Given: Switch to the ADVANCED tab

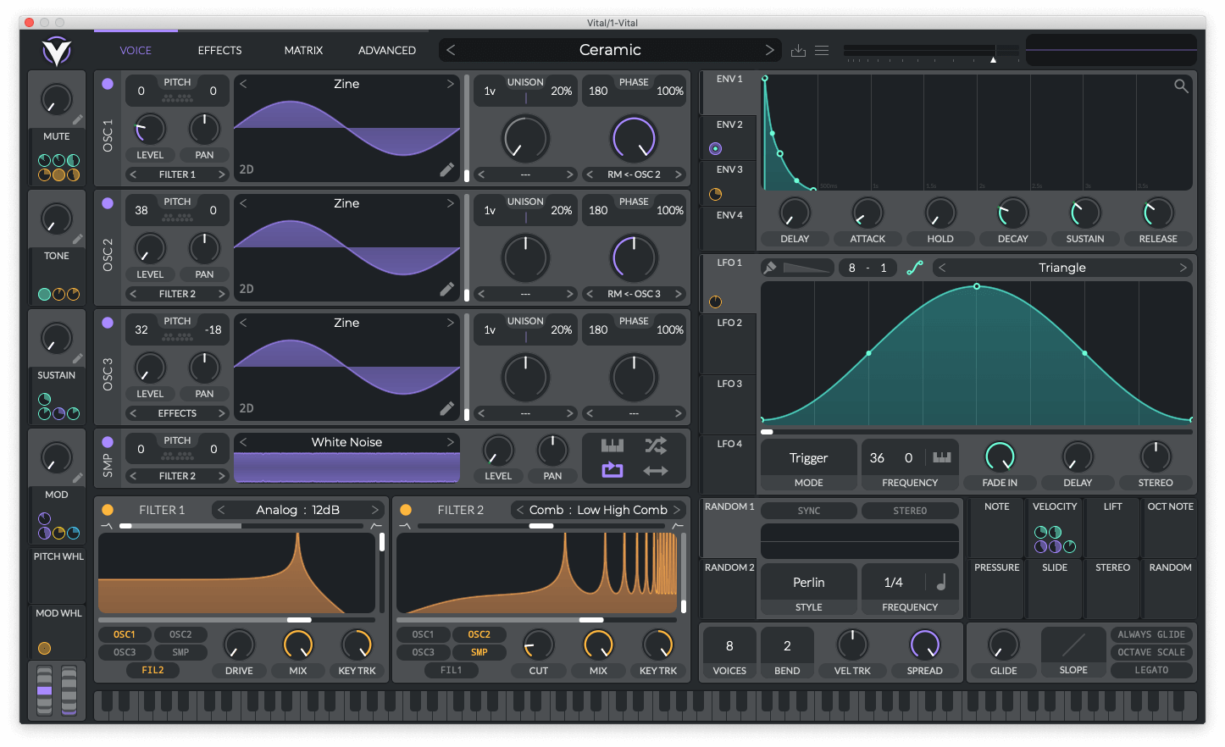Looking at the screenshot, I should [387, 50].
